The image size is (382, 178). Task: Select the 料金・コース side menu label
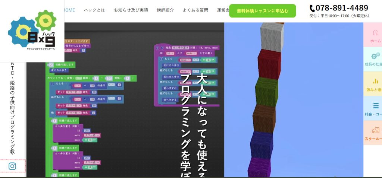[x=373, y=114]
